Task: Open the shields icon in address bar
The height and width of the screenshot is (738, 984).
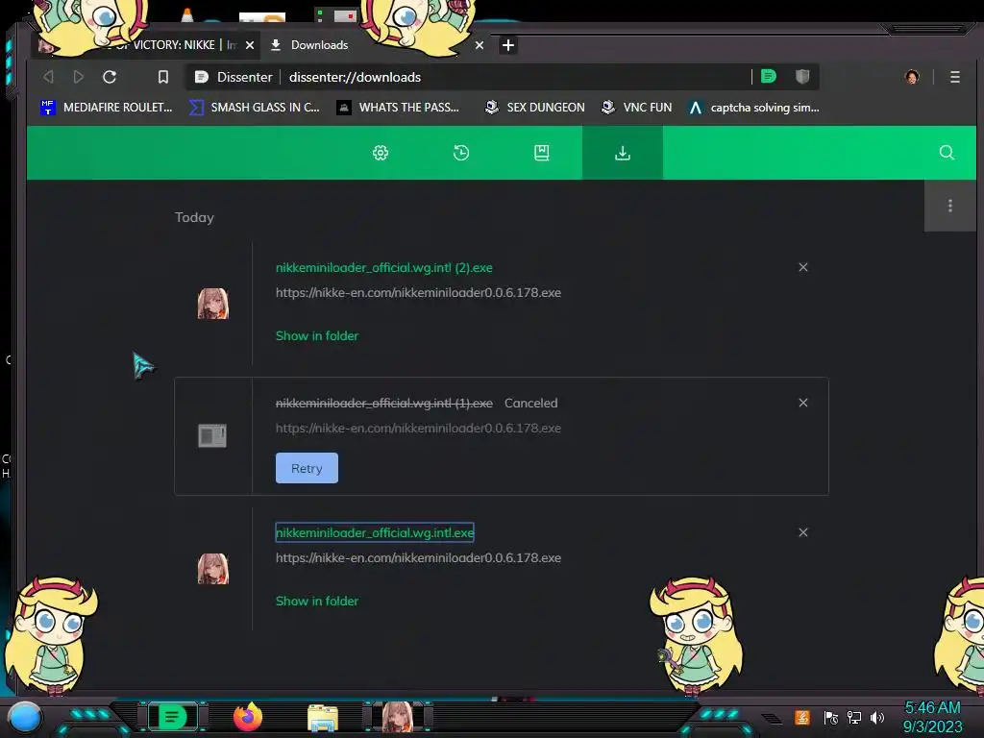Action: [x=802, y=77]
